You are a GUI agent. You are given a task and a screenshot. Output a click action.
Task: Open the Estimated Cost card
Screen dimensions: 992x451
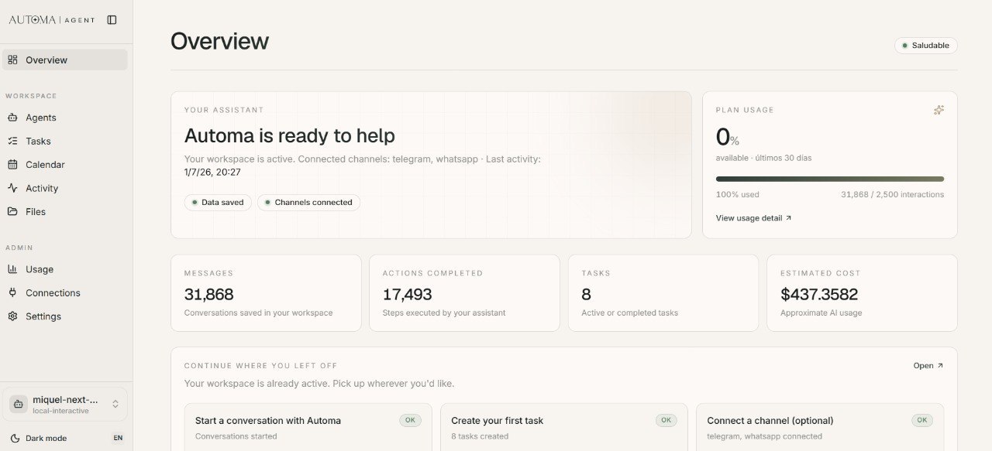862,293
